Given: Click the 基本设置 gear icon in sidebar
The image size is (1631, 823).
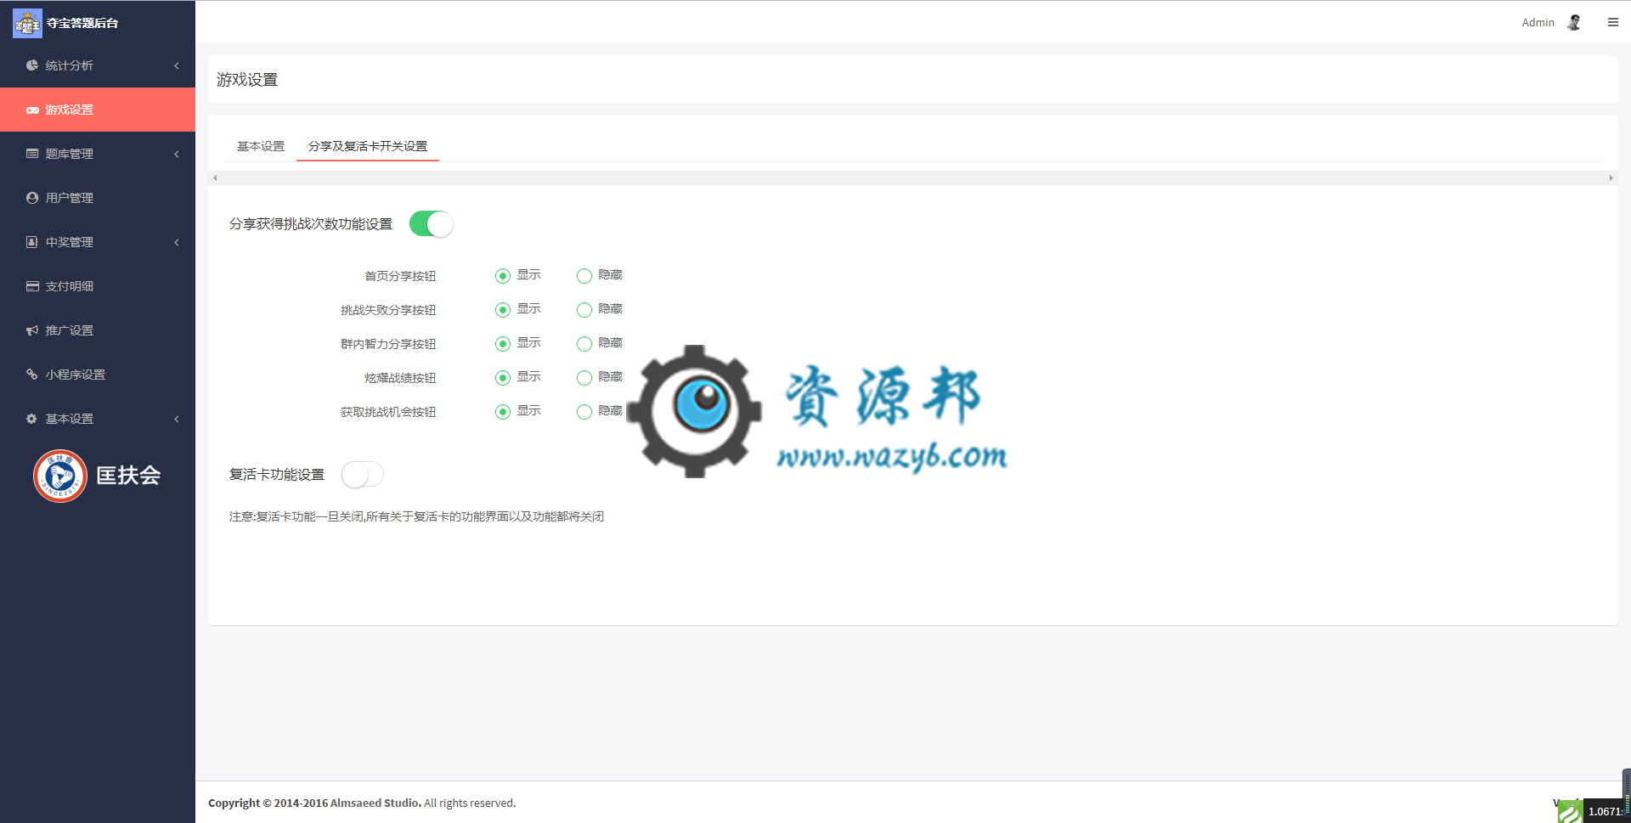Looking at the screenshot, I should pos(32,419).
